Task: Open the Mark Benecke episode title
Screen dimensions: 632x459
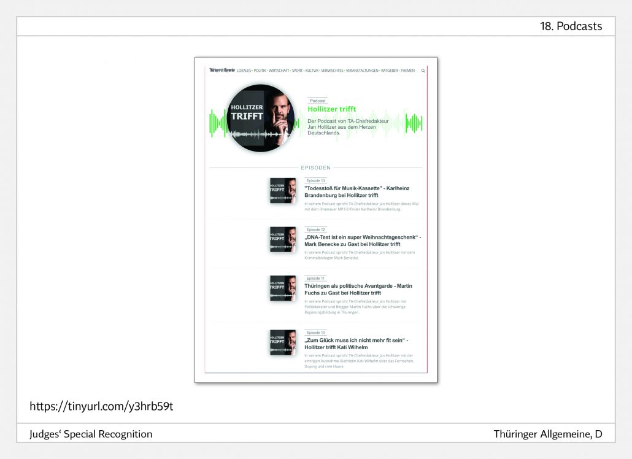Action: (363, 241)
